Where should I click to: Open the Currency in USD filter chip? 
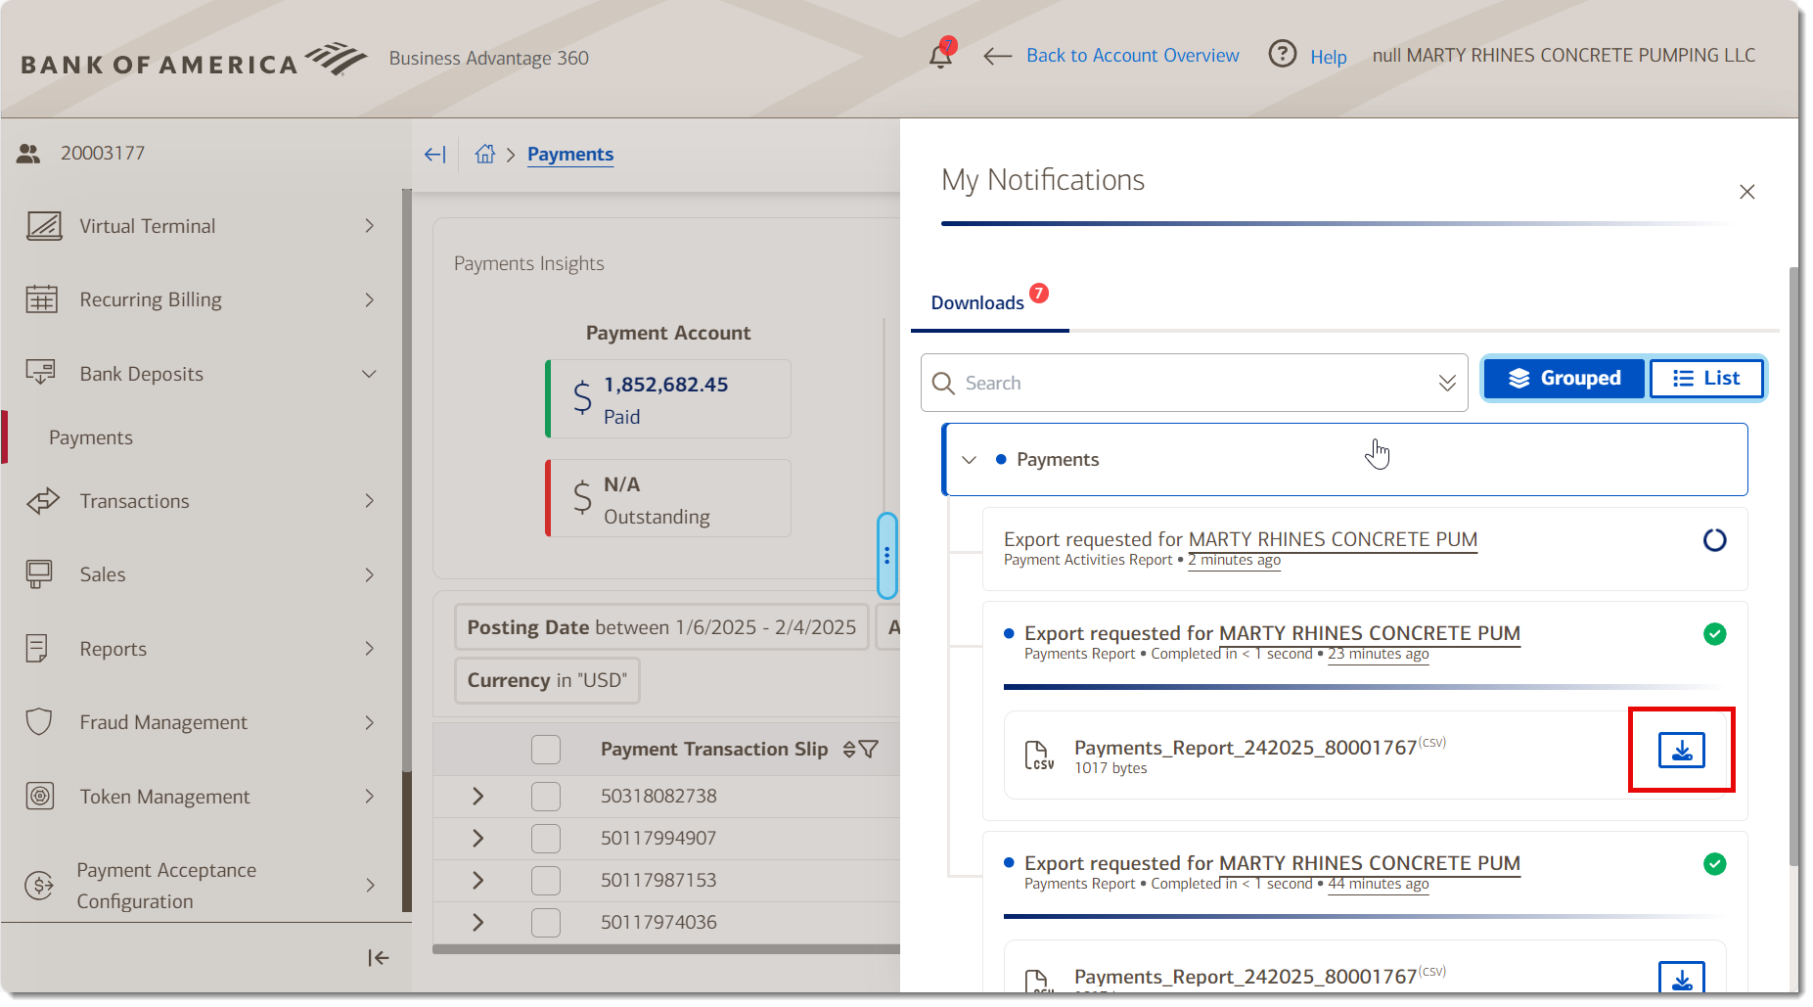547,680
